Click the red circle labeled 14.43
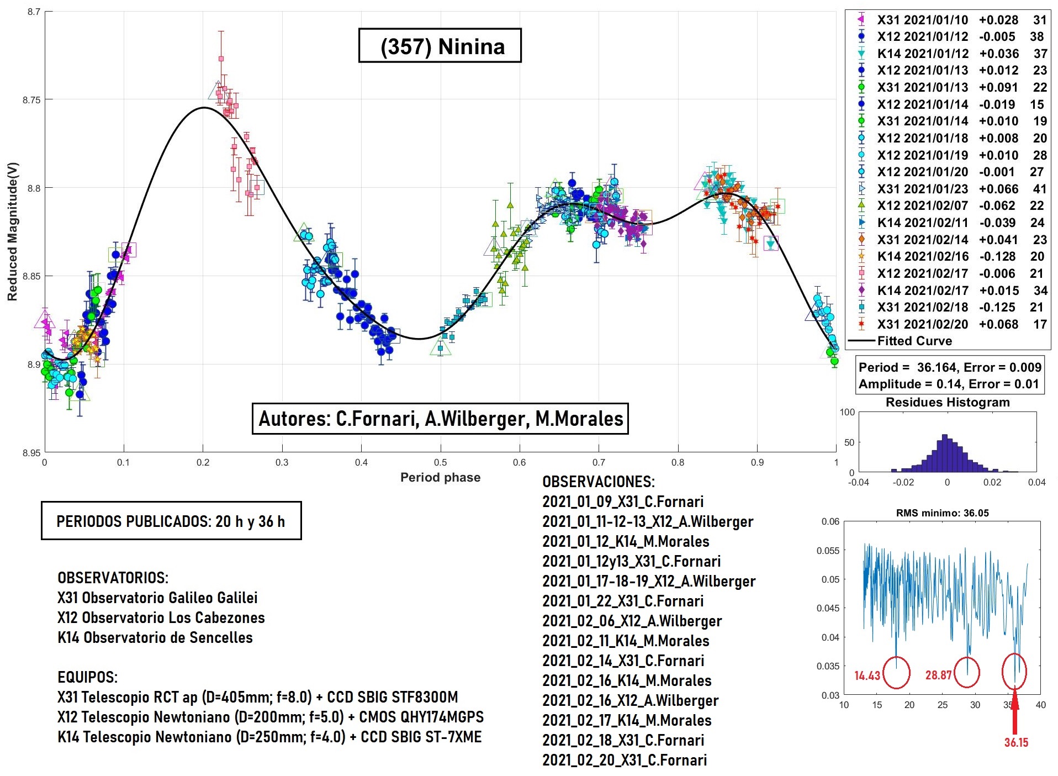 [x=896, y=672]
